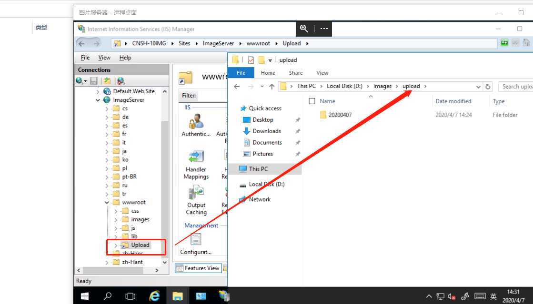The width and height of the screenshot is (533, 304).
Task: Switch to Explorer Share tab
Action: click(x=296, y=73)
